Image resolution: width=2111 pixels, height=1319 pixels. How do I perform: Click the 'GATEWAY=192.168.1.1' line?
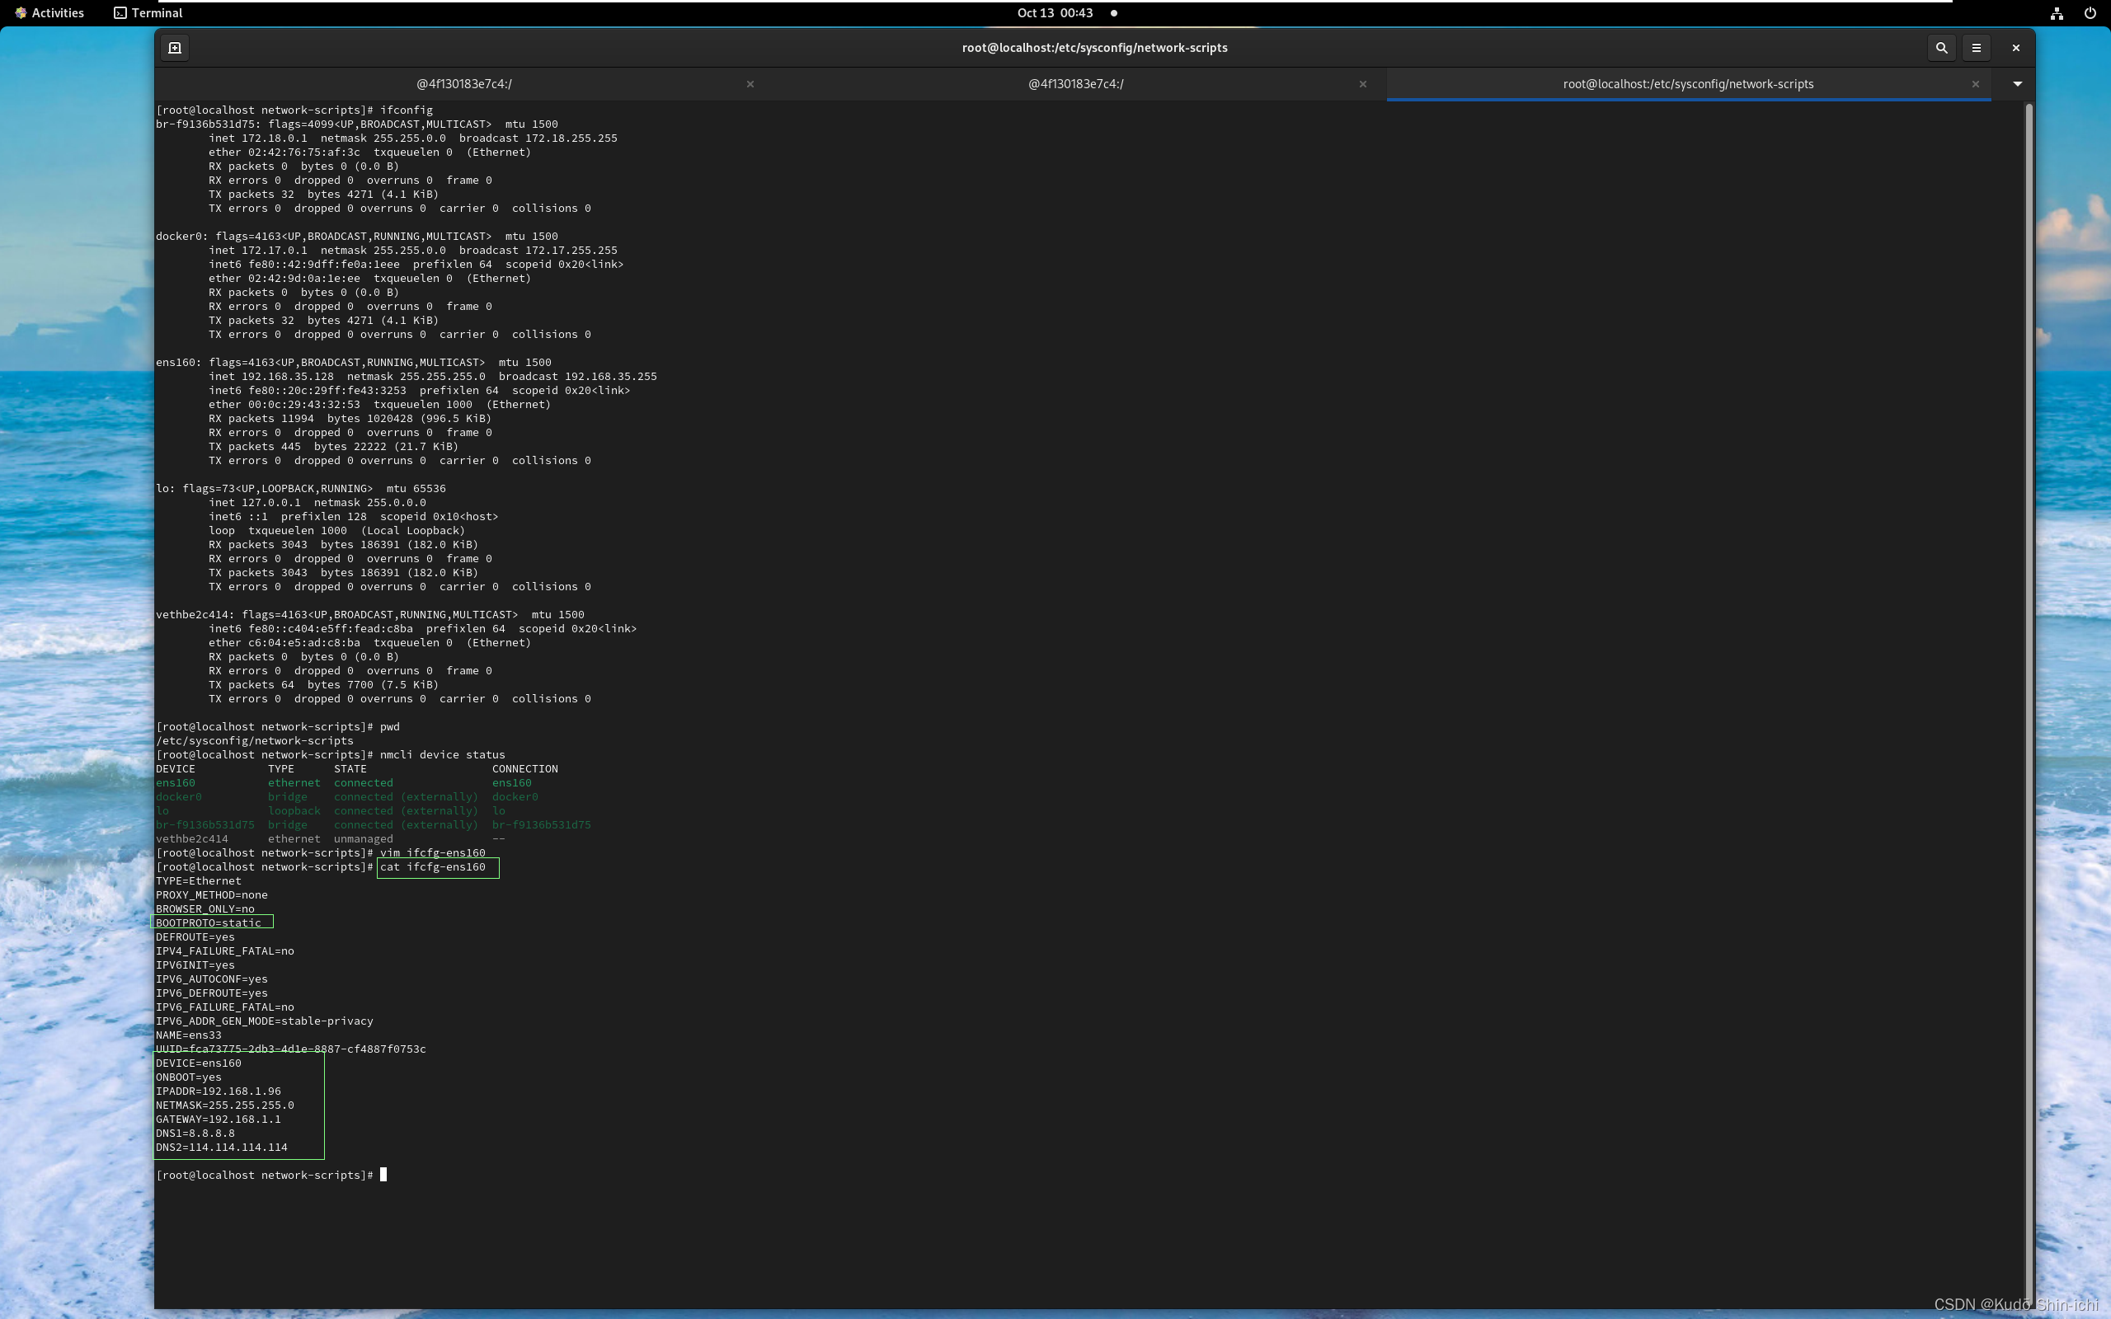coord(218,1120)
